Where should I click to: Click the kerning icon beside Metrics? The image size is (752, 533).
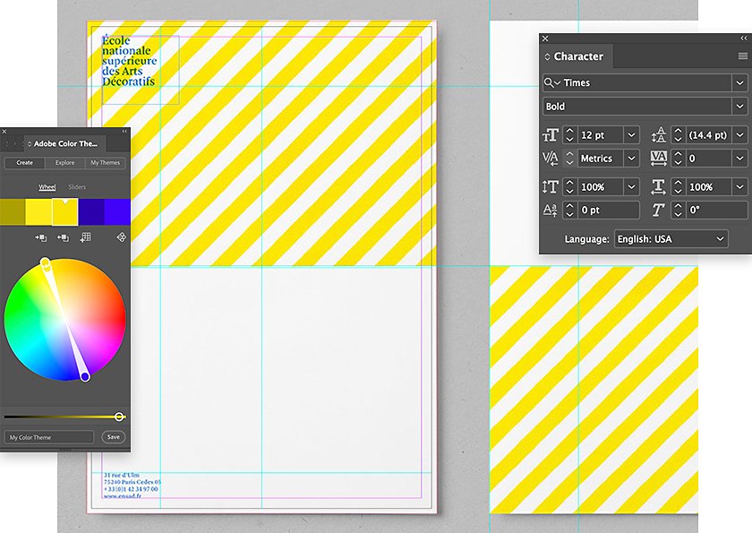pos(550,158)
